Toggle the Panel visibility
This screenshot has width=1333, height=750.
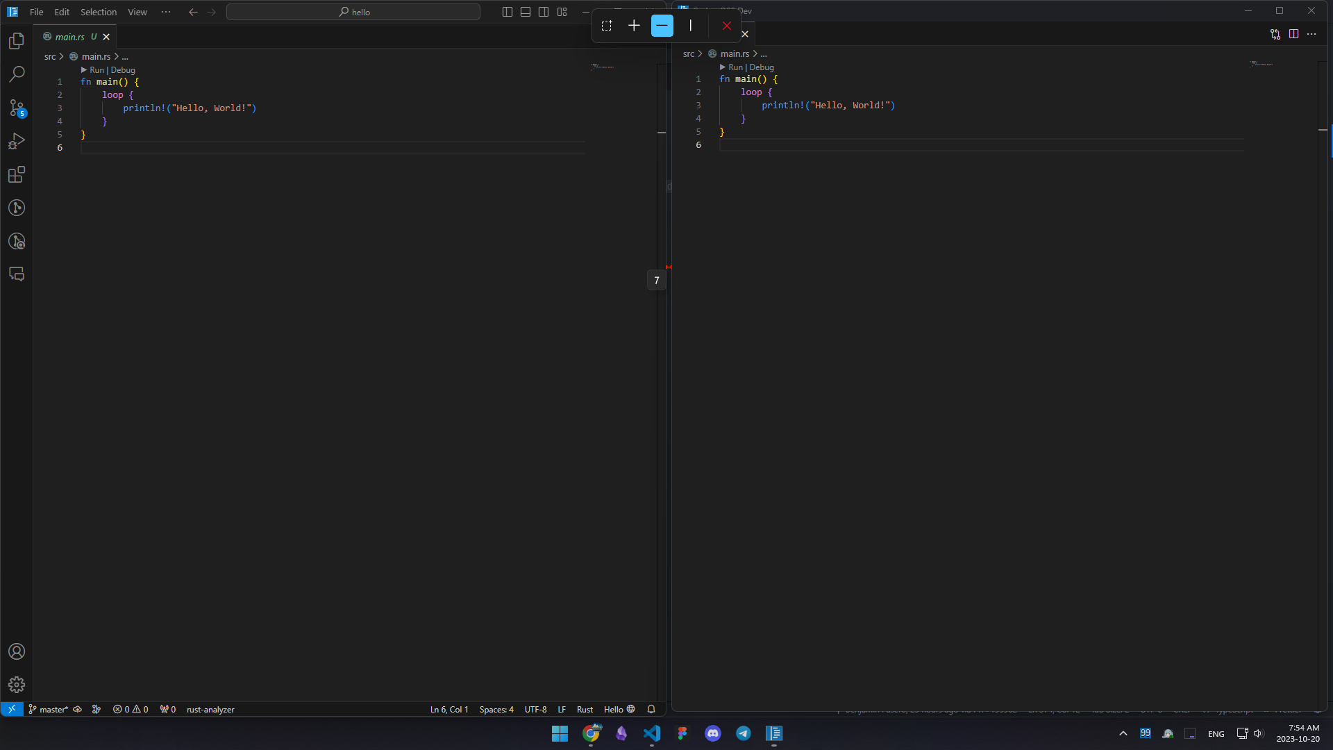tap(525, 12)
